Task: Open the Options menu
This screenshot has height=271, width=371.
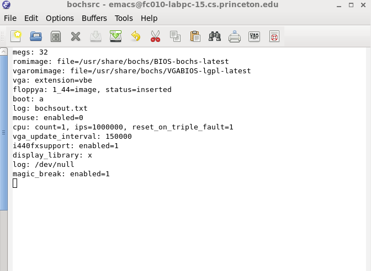Action: point(60,18)
